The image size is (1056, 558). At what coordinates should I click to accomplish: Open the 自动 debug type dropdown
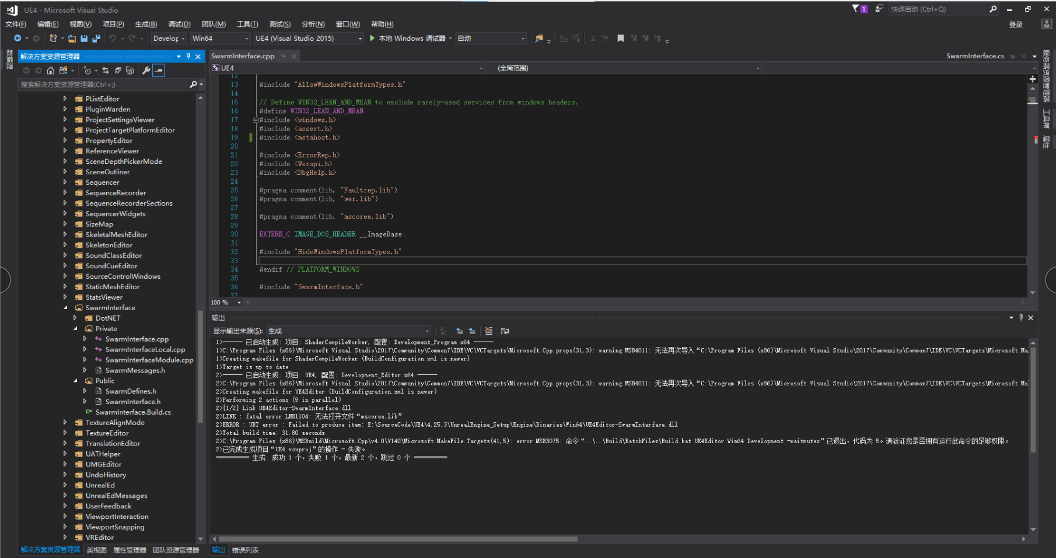pyautogui.click(x=491, y=38)
